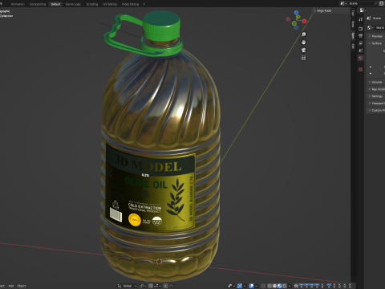The image size is (385, 289).
Task: Open the object types visibility dropdown
Action: coord(232,286)
